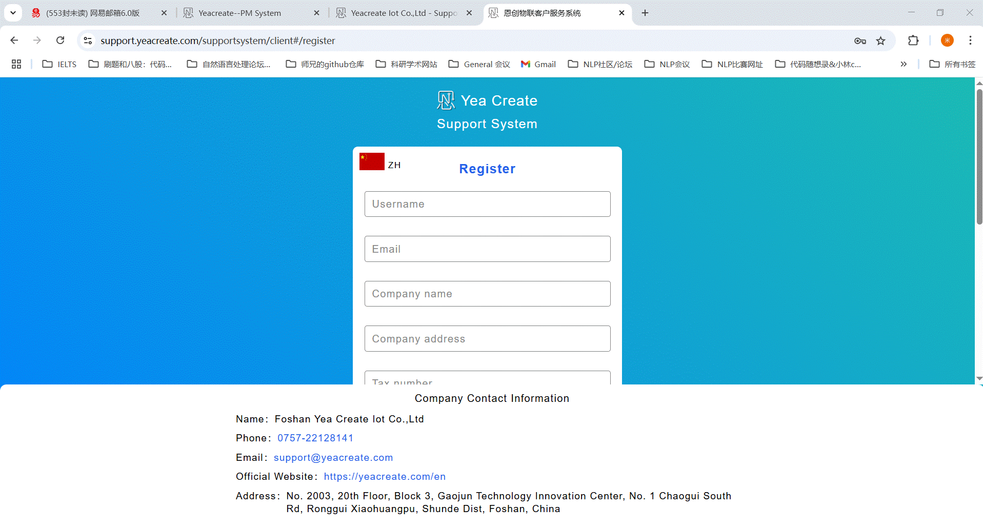Expand the hidden bookmarks overflow chevron
This screenshot has width=983, height=528.
[903, 64]
